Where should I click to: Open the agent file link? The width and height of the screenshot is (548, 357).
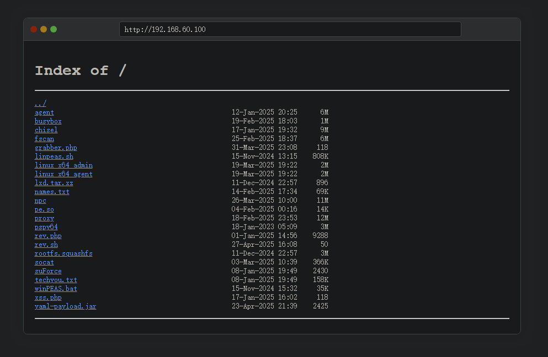point(44,112)
